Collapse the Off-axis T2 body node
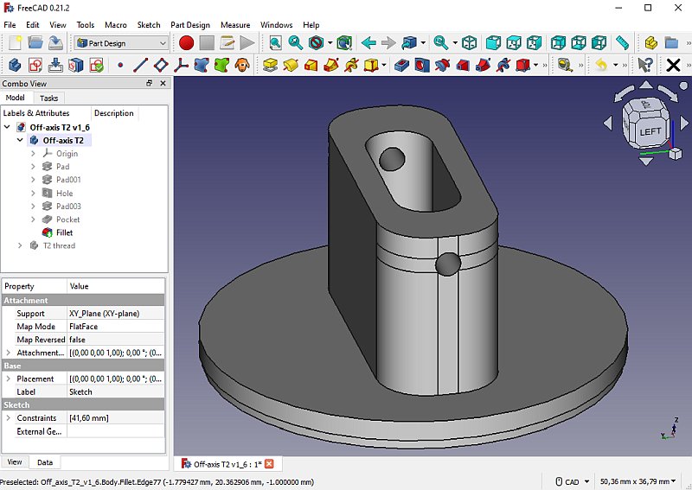This screenshot has height=490, width=692. 20,140
